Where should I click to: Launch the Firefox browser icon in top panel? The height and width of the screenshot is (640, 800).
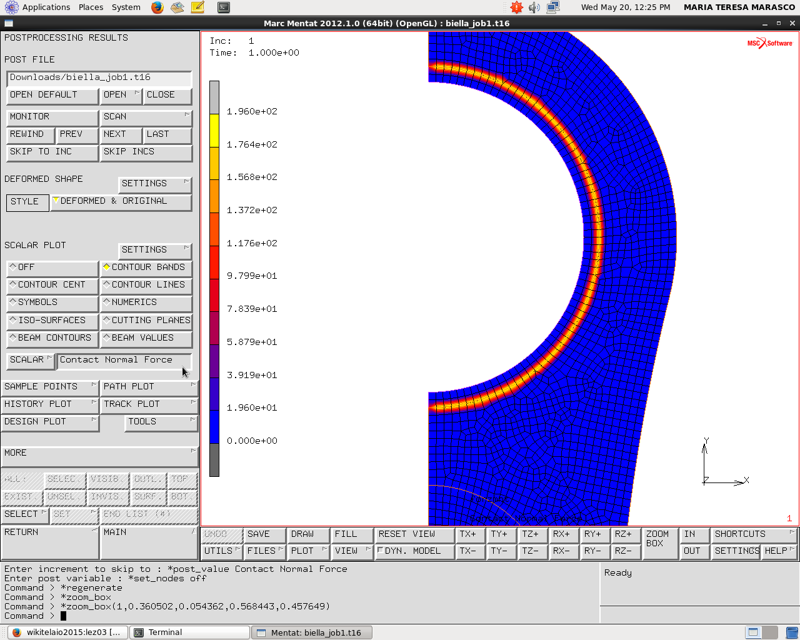157,7
